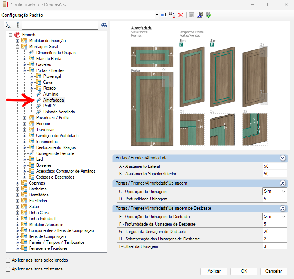This screenshot has height=279, width=294.
Task: Click the Aplicar button
Action: click(214, 271)
